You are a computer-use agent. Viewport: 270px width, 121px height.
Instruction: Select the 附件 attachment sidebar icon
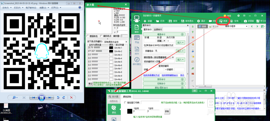pyautogui.click(x=137, y=50)
